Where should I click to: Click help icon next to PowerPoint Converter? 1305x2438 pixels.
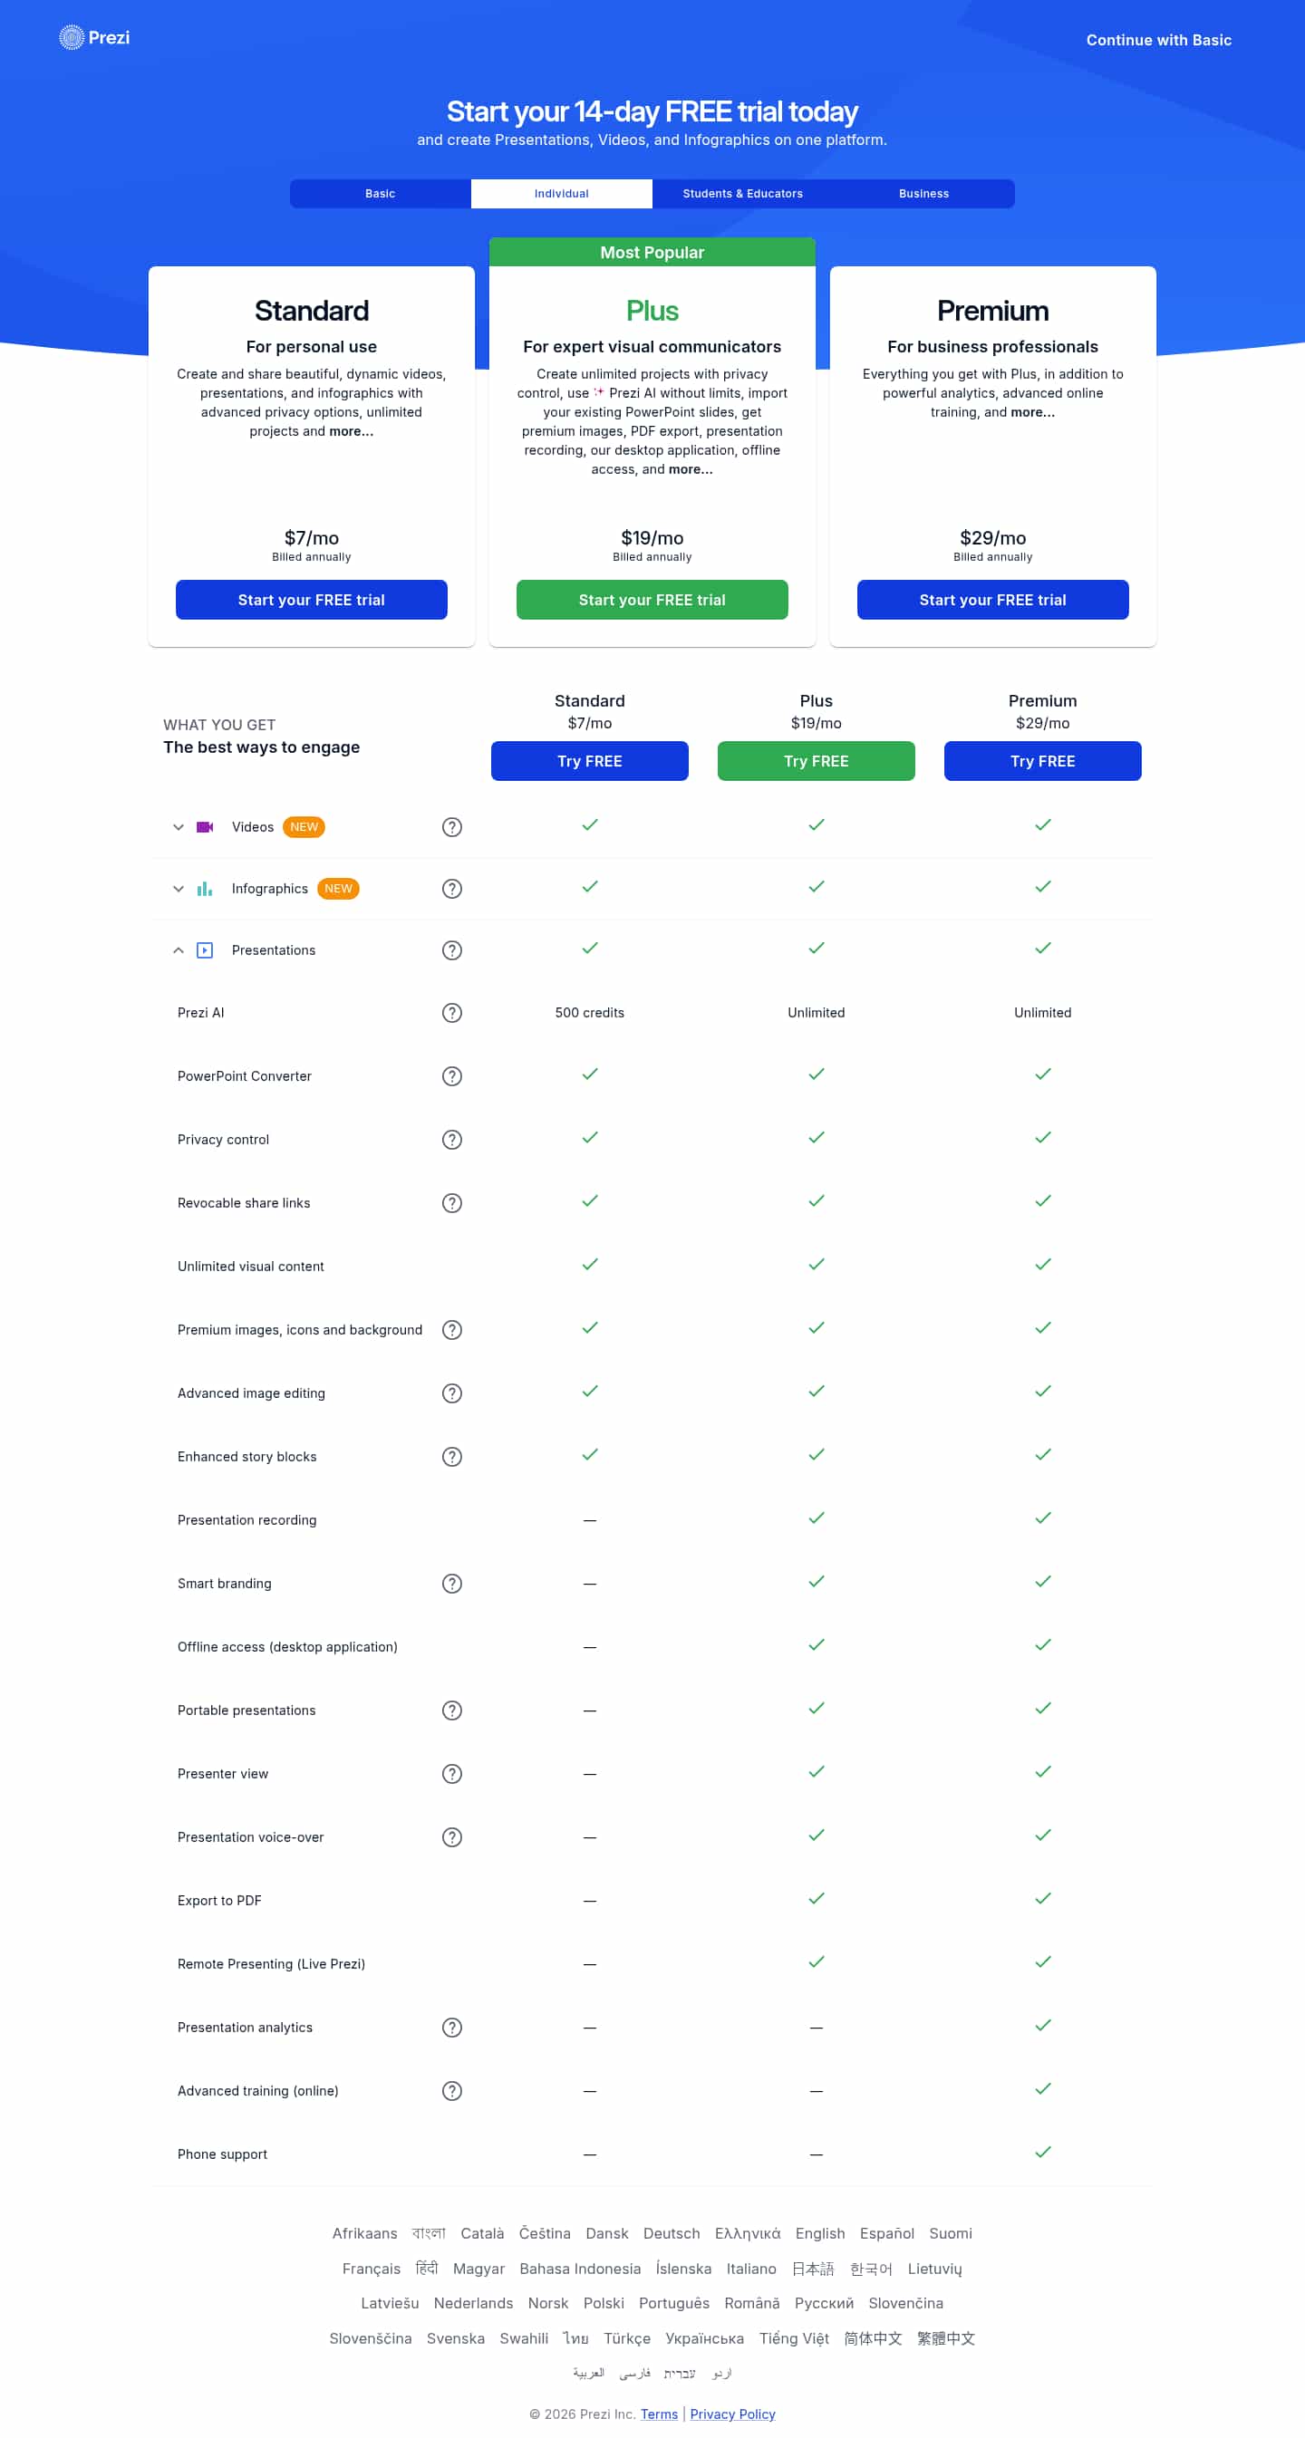tap(451, 1076)
